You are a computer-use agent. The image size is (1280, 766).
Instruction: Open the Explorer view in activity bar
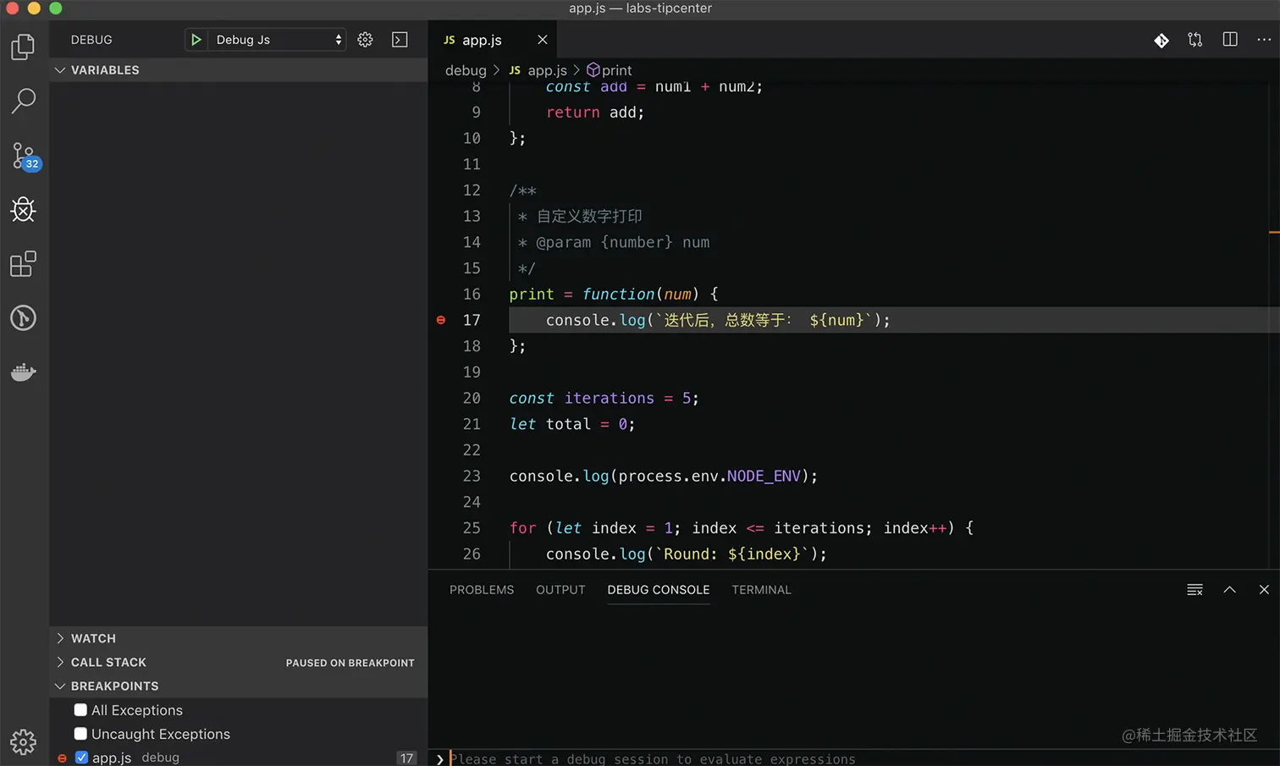tap(24, 47)
